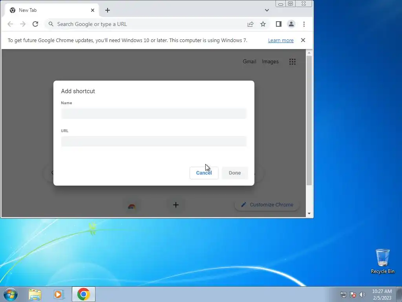Image resolution: width=402 pixels, height=302 pixels.
Task: Click the taskbar clock and date
Action: (382, 295)
